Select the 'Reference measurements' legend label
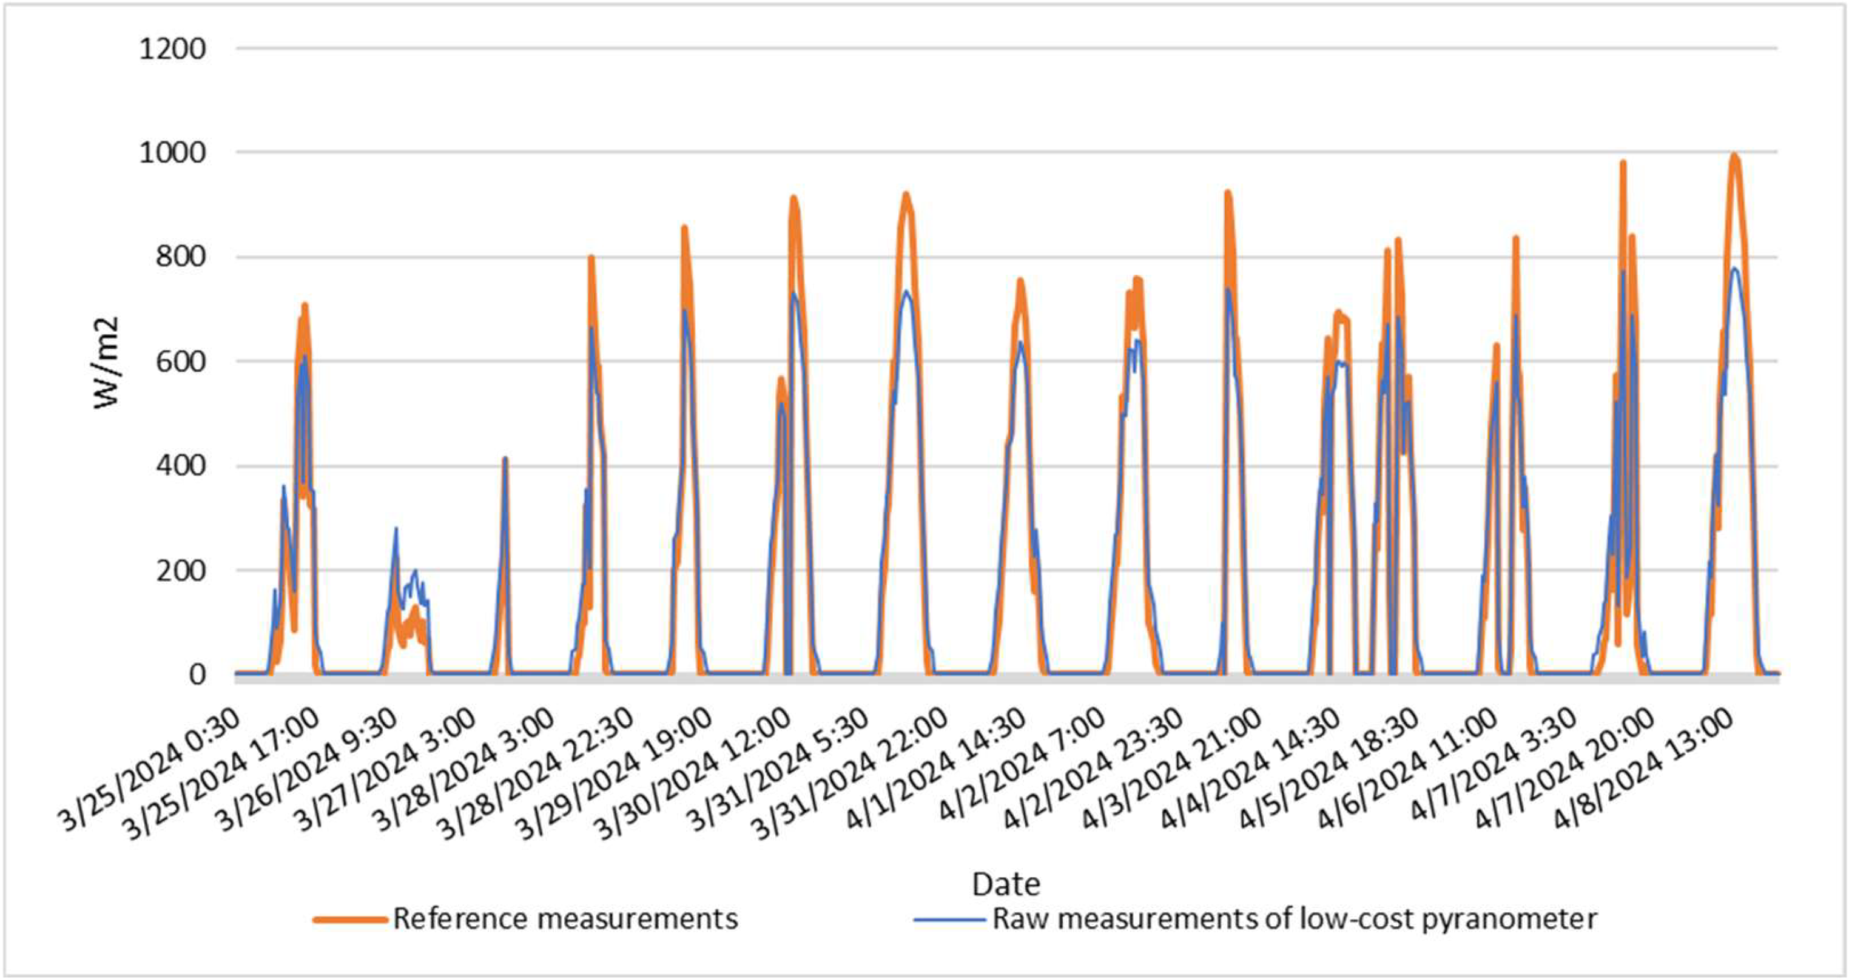The width and height of the screenshot is (1849, 979). click(565, 919)
